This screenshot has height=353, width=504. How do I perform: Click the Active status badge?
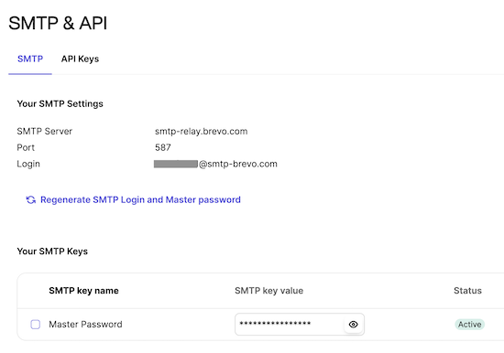point(469,325)
